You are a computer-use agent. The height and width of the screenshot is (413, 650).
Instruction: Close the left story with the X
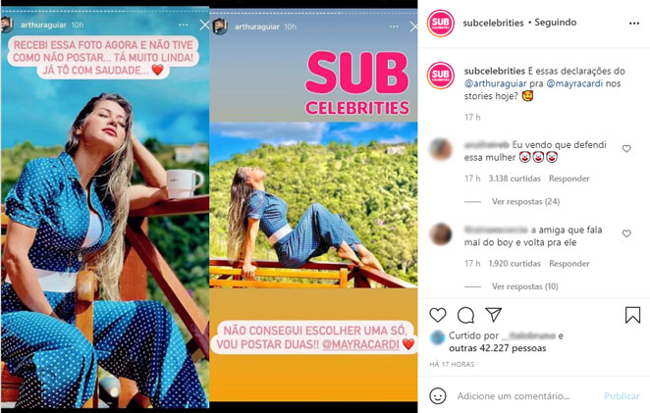(x=204, y=26)
